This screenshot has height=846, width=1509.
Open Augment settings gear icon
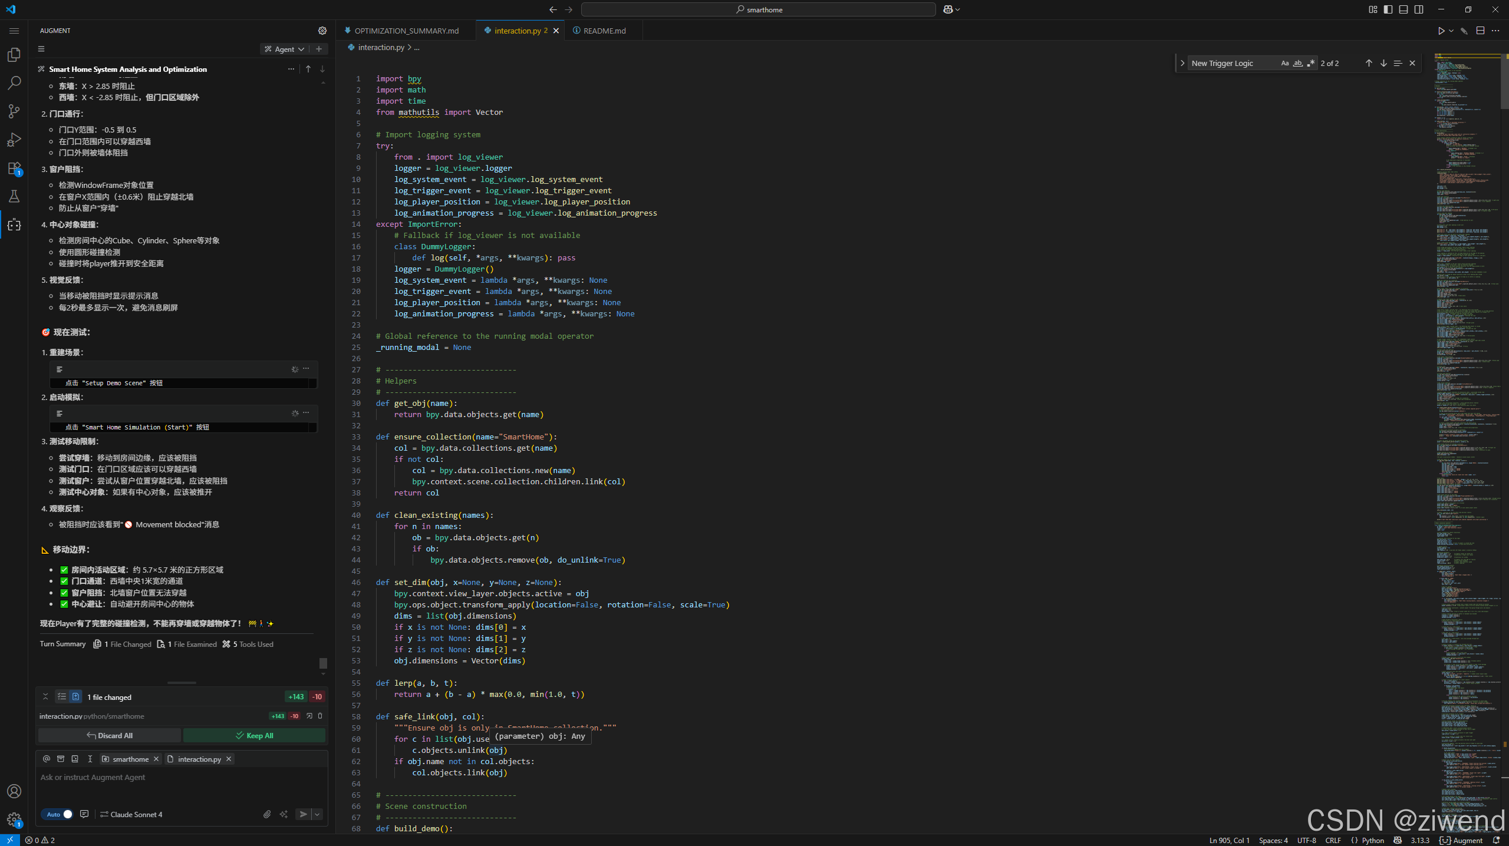322,31
